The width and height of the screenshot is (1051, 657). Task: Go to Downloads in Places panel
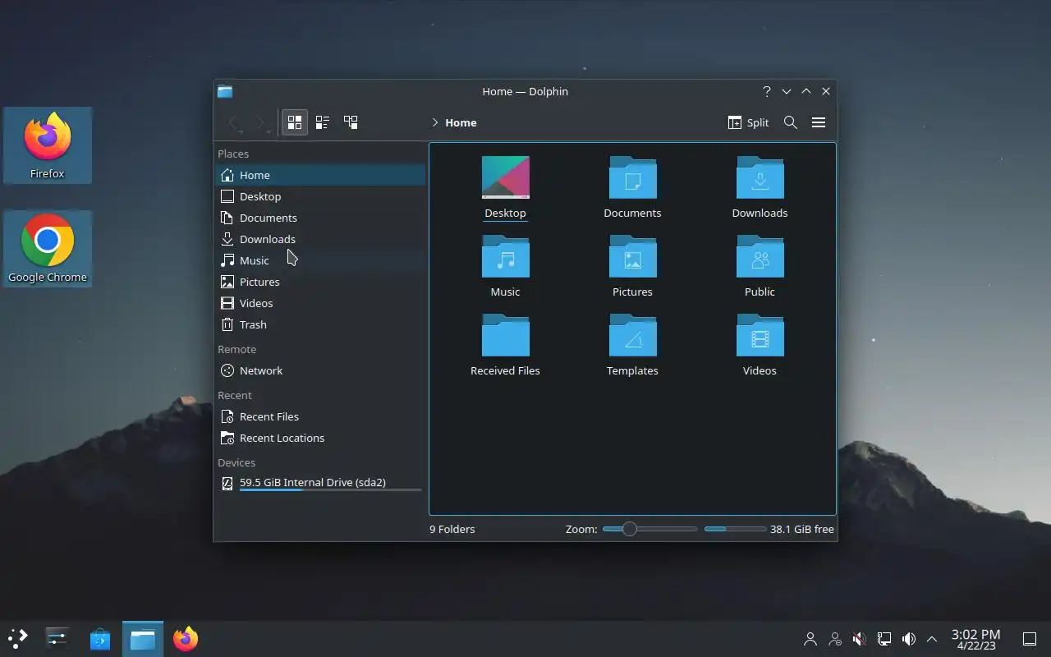point(320,239)
